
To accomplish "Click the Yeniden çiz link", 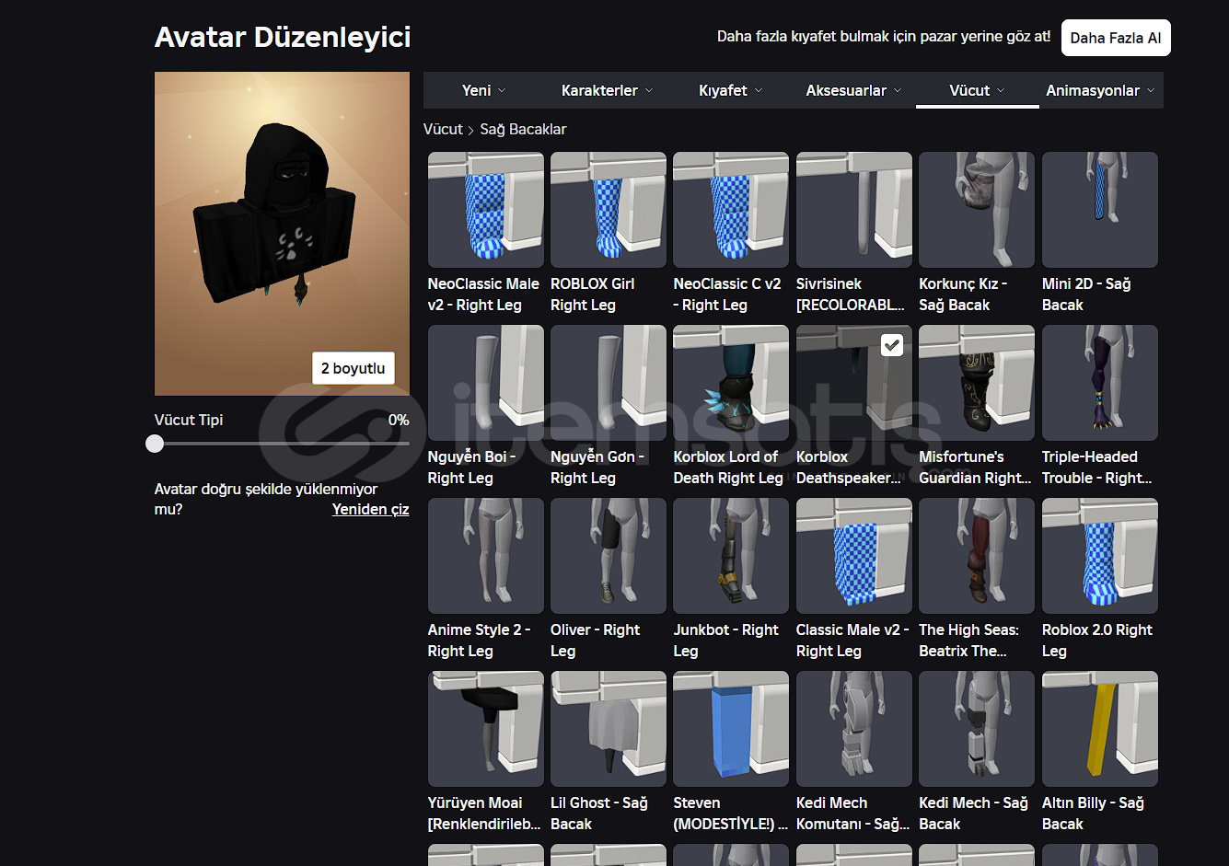I will pos(370,509).
